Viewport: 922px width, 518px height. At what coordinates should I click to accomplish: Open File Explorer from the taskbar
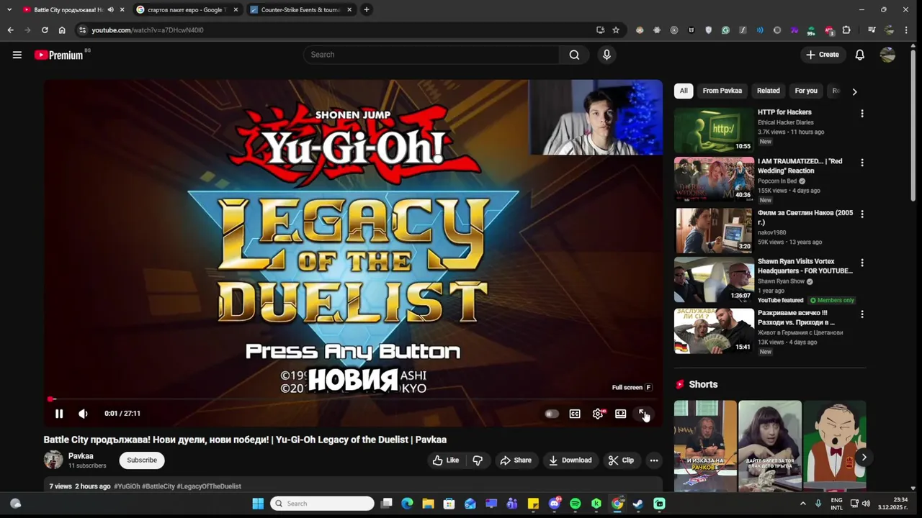428,504
